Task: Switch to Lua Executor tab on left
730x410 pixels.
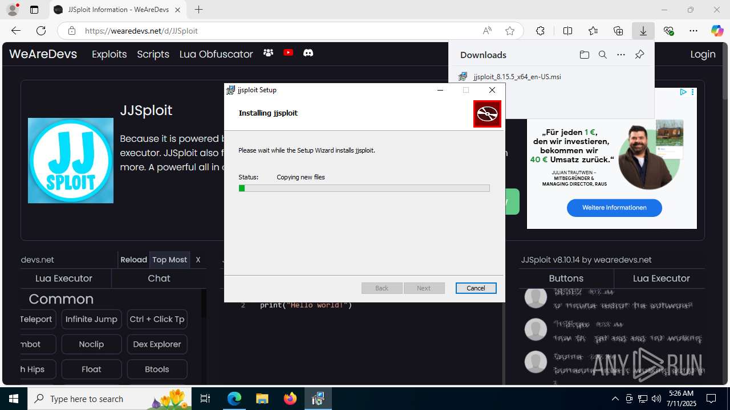Action: coord(64,278)
